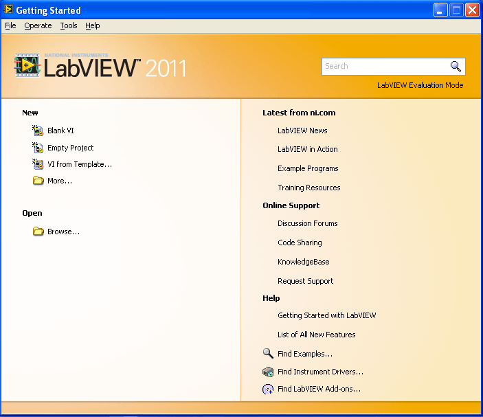The image size is (483, 417).
Task: Open LabVIEW News link
Action: pos(302,131)
